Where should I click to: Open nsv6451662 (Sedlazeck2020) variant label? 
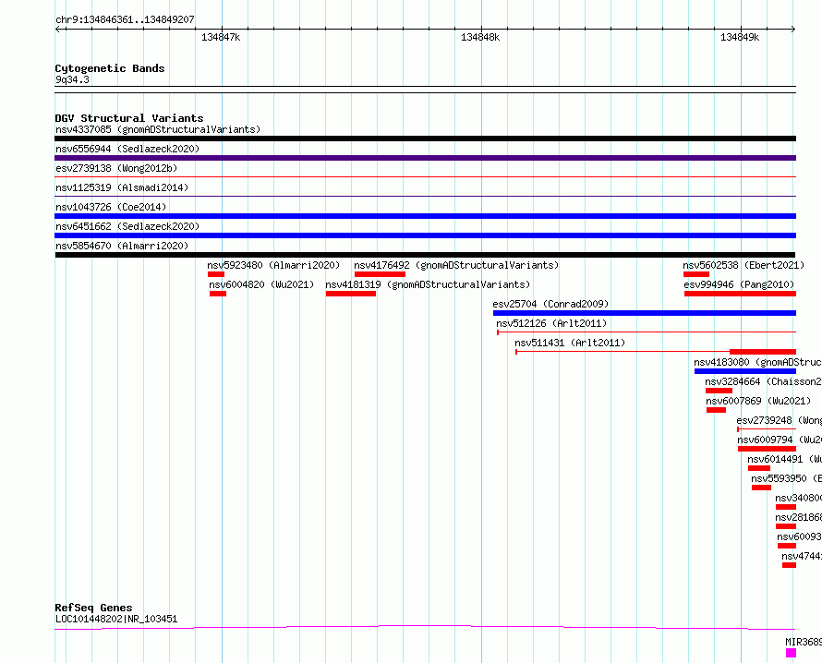127,226
